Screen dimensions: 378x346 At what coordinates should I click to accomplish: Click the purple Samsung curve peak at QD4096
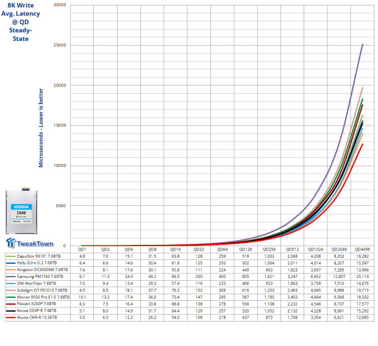(x=362, y=44)
